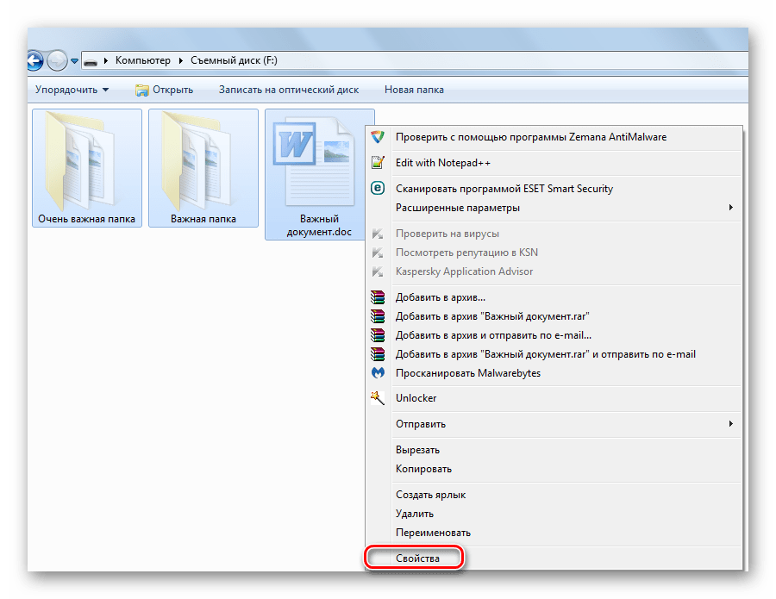Choose Добавить в архив "Важный документ.rar"

pos(554,316)
